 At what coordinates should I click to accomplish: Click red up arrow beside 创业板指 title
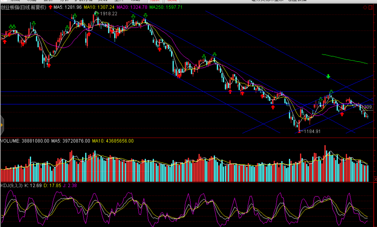(x=50, y=7)
